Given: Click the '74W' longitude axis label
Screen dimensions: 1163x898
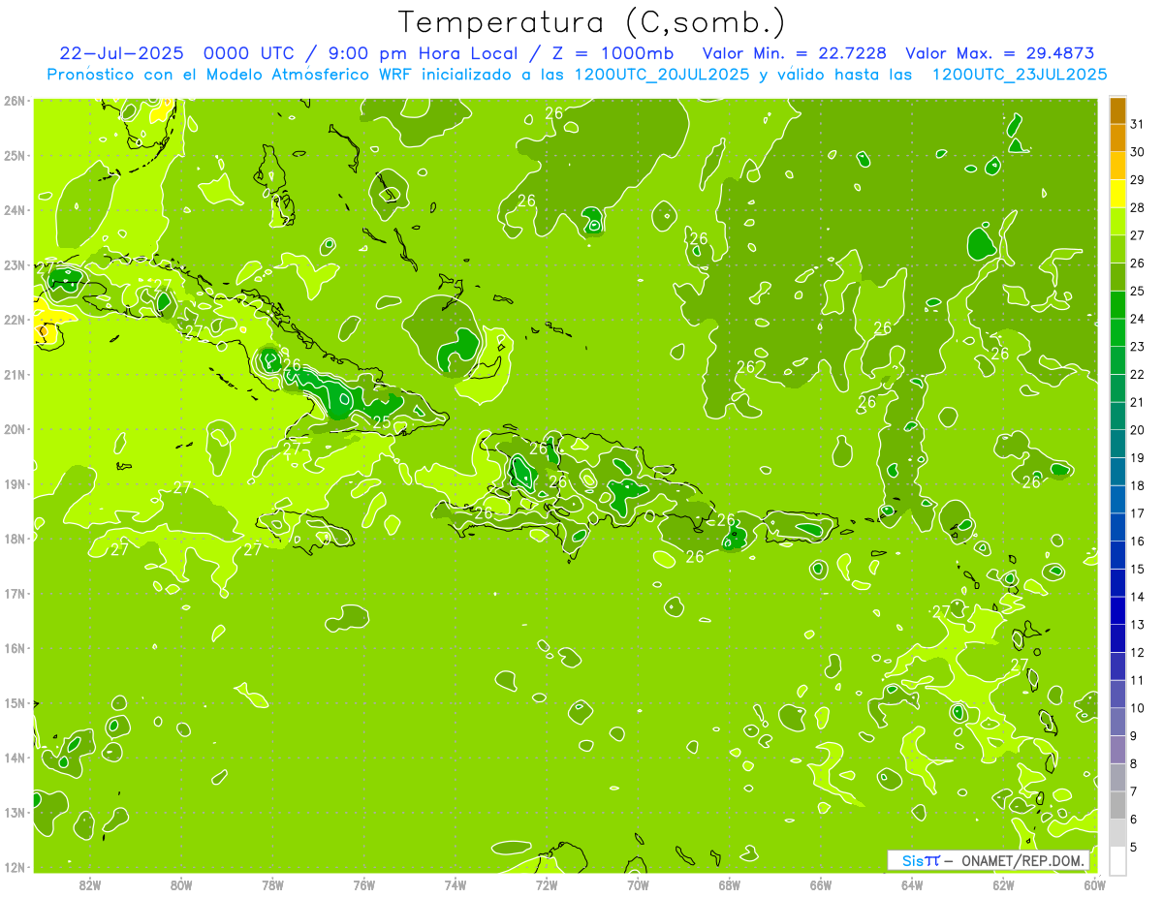Looking at the screenshot, I should [456, 884].
